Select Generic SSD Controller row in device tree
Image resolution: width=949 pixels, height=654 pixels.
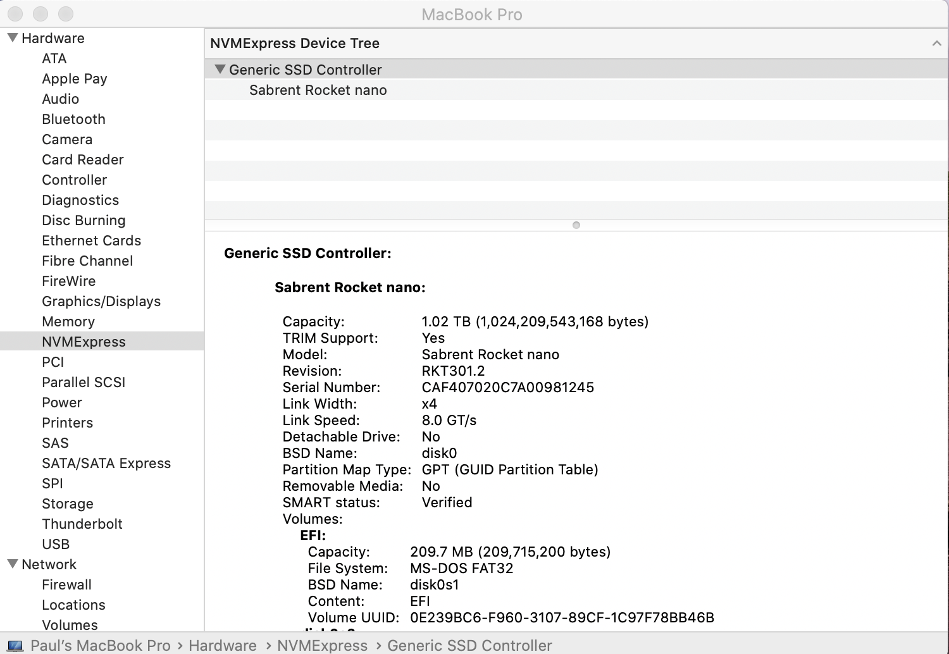tap(576, 70)
